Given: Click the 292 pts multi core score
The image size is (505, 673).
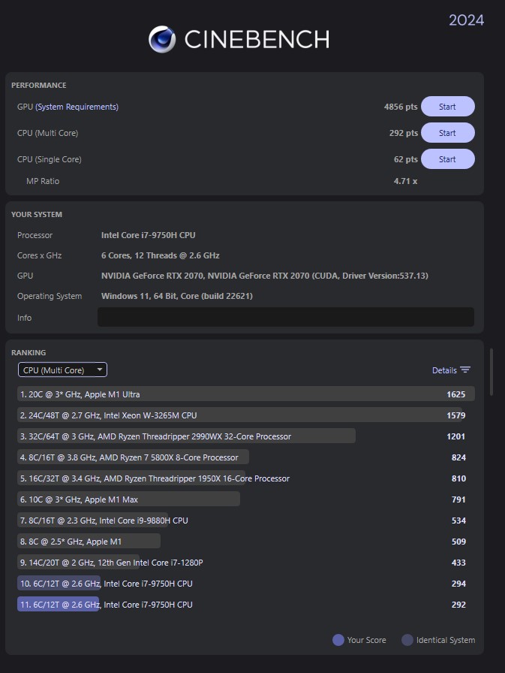Looking at the screenshot, I should coord(404,133).
